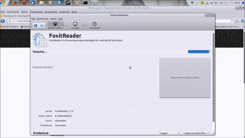
Task: Click the unavailable screenshot placeholder
Action: [185, 78]
